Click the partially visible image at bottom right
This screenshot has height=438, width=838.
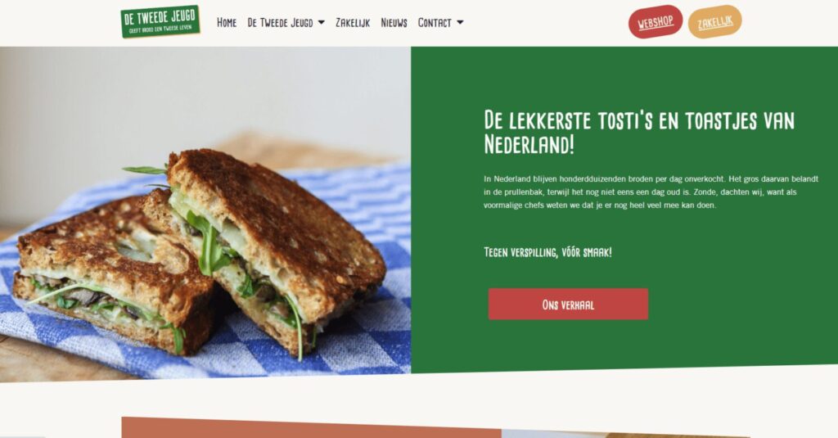click(625, 434)
